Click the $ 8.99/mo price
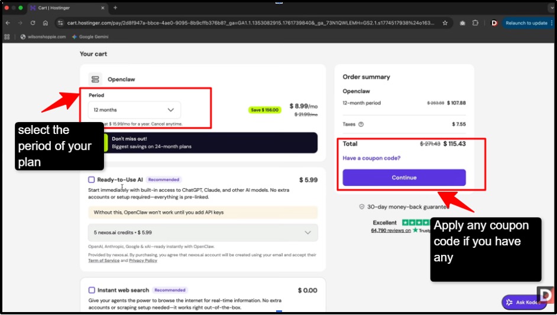557x315 pixels. [303, 106]
